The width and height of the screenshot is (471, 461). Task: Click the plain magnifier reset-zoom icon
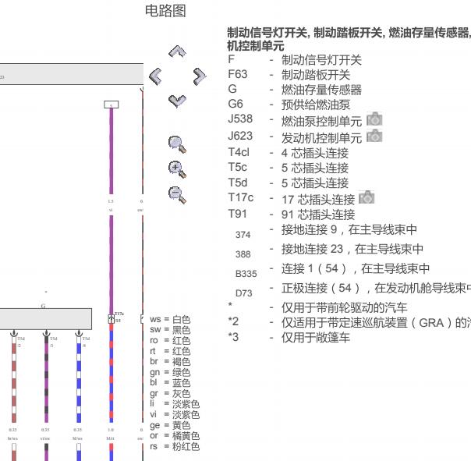click(177, 144)
